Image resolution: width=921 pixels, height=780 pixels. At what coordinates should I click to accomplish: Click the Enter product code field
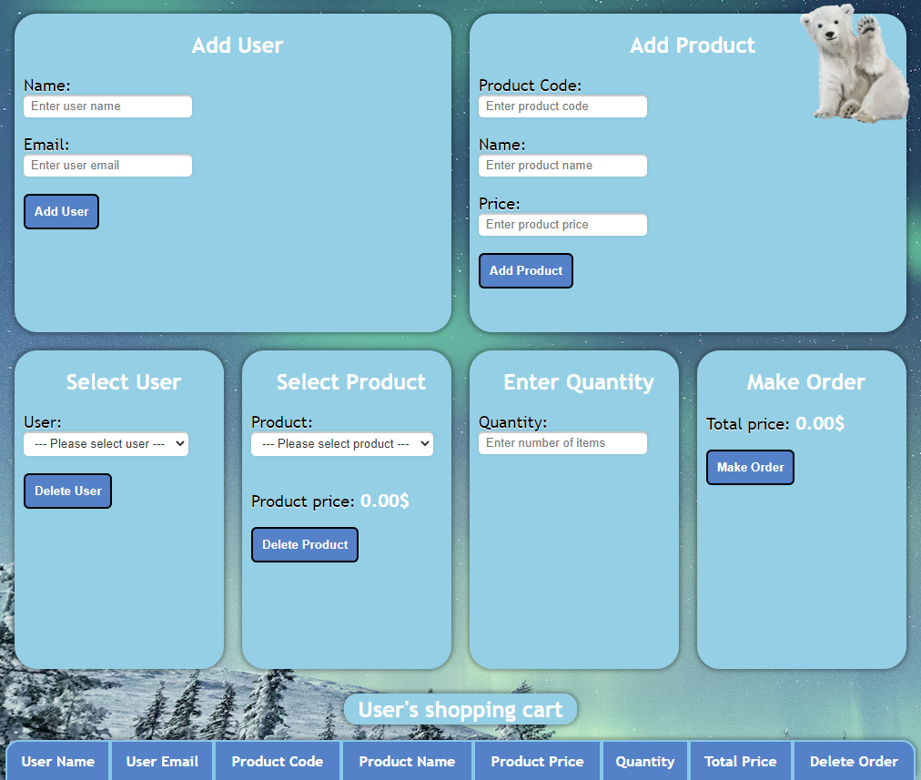click(562, 106)
